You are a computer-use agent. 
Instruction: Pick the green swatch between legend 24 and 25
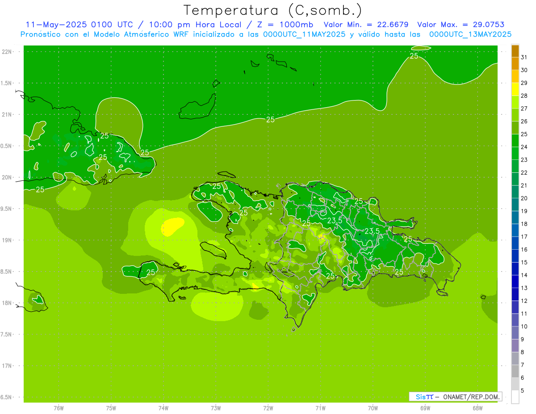click(515, 141)
